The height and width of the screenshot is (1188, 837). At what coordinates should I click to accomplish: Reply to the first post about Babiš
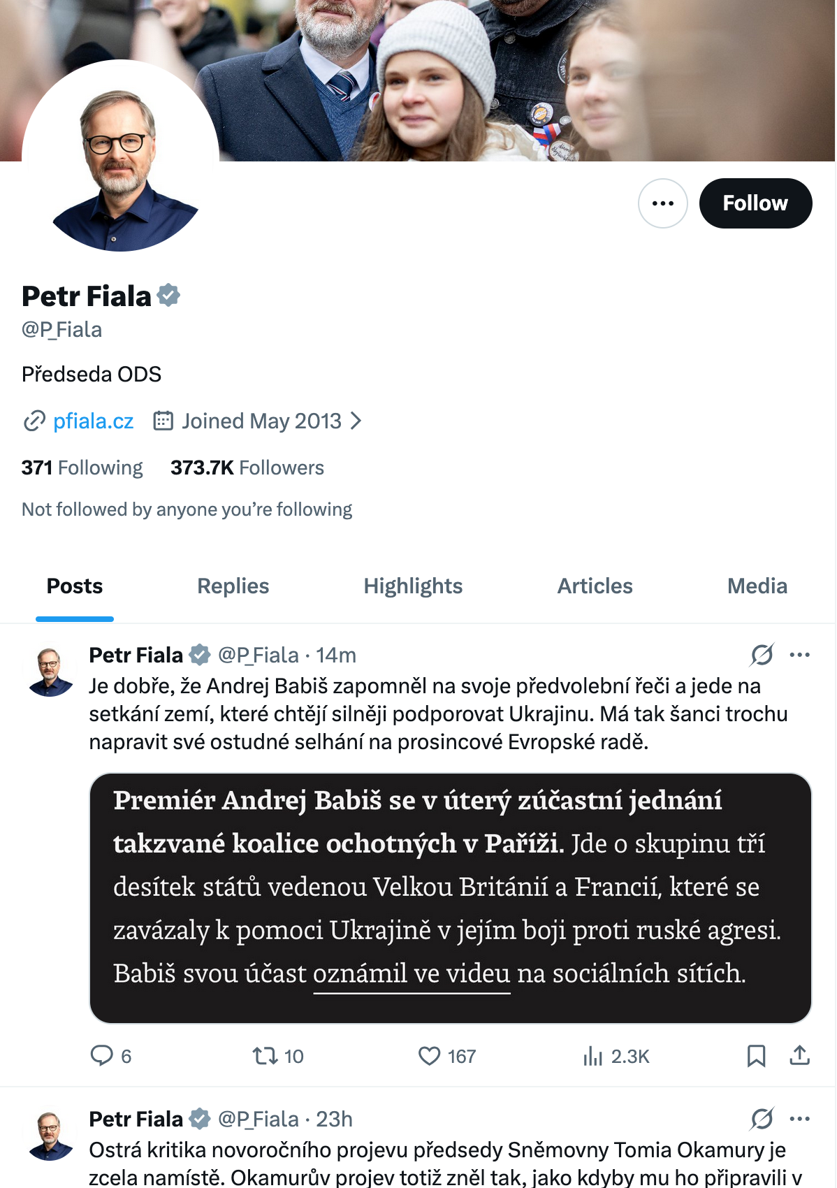click(x=102, y=1055)
